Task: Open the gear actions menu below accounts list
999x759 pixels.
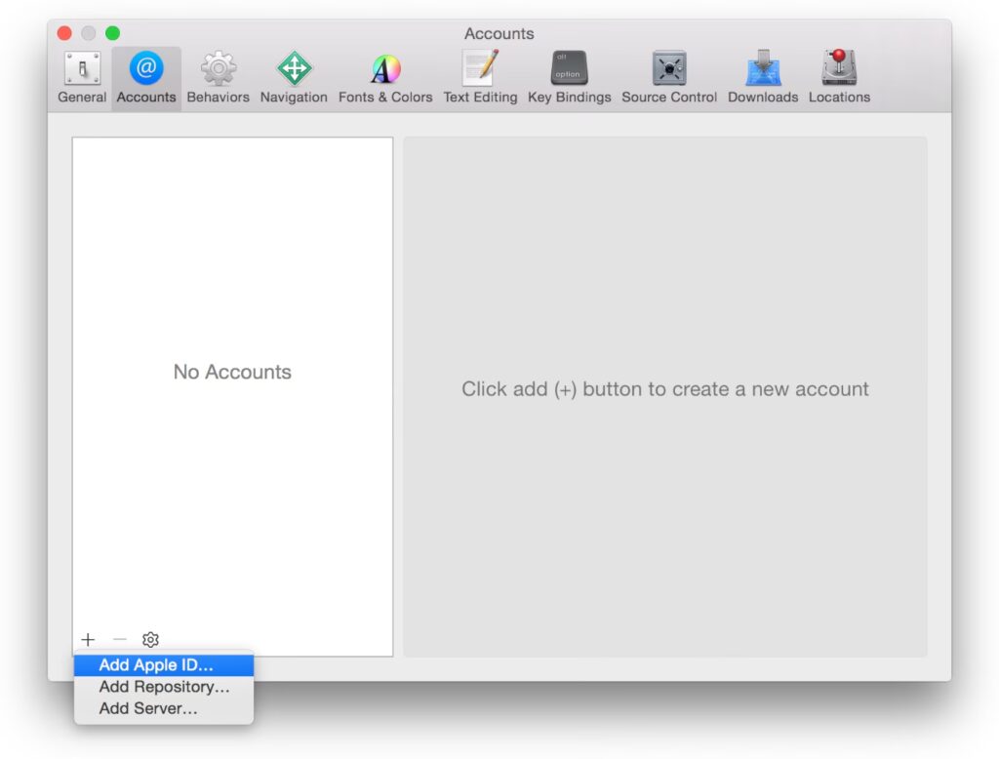Action: (x=150, y=640)
